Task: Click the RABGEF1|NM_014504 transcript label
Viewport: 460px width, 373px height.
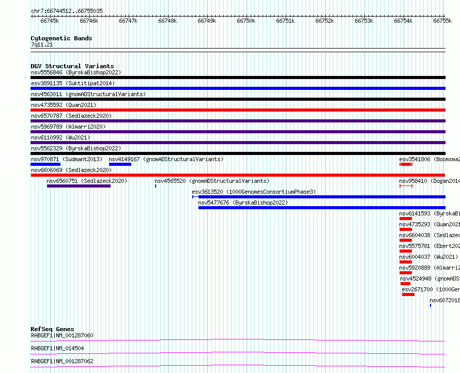Action: pyautogui.click(x=57, y=348)
